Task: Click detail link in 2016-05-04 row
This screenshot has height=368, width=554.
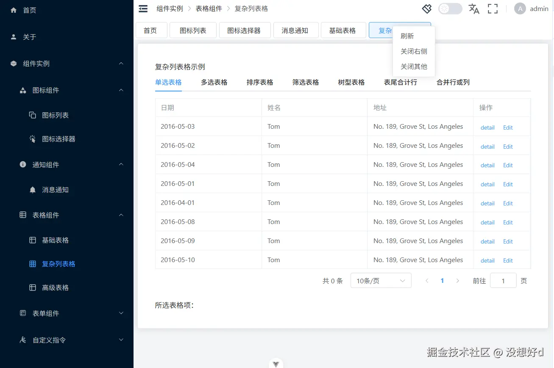Action: pos(487,165)
